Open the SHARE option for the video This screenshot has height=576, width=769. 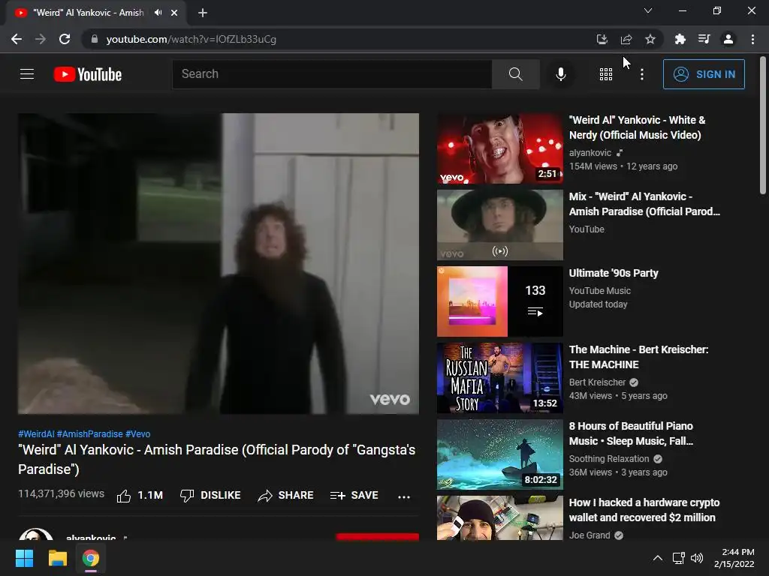(285, 496)
